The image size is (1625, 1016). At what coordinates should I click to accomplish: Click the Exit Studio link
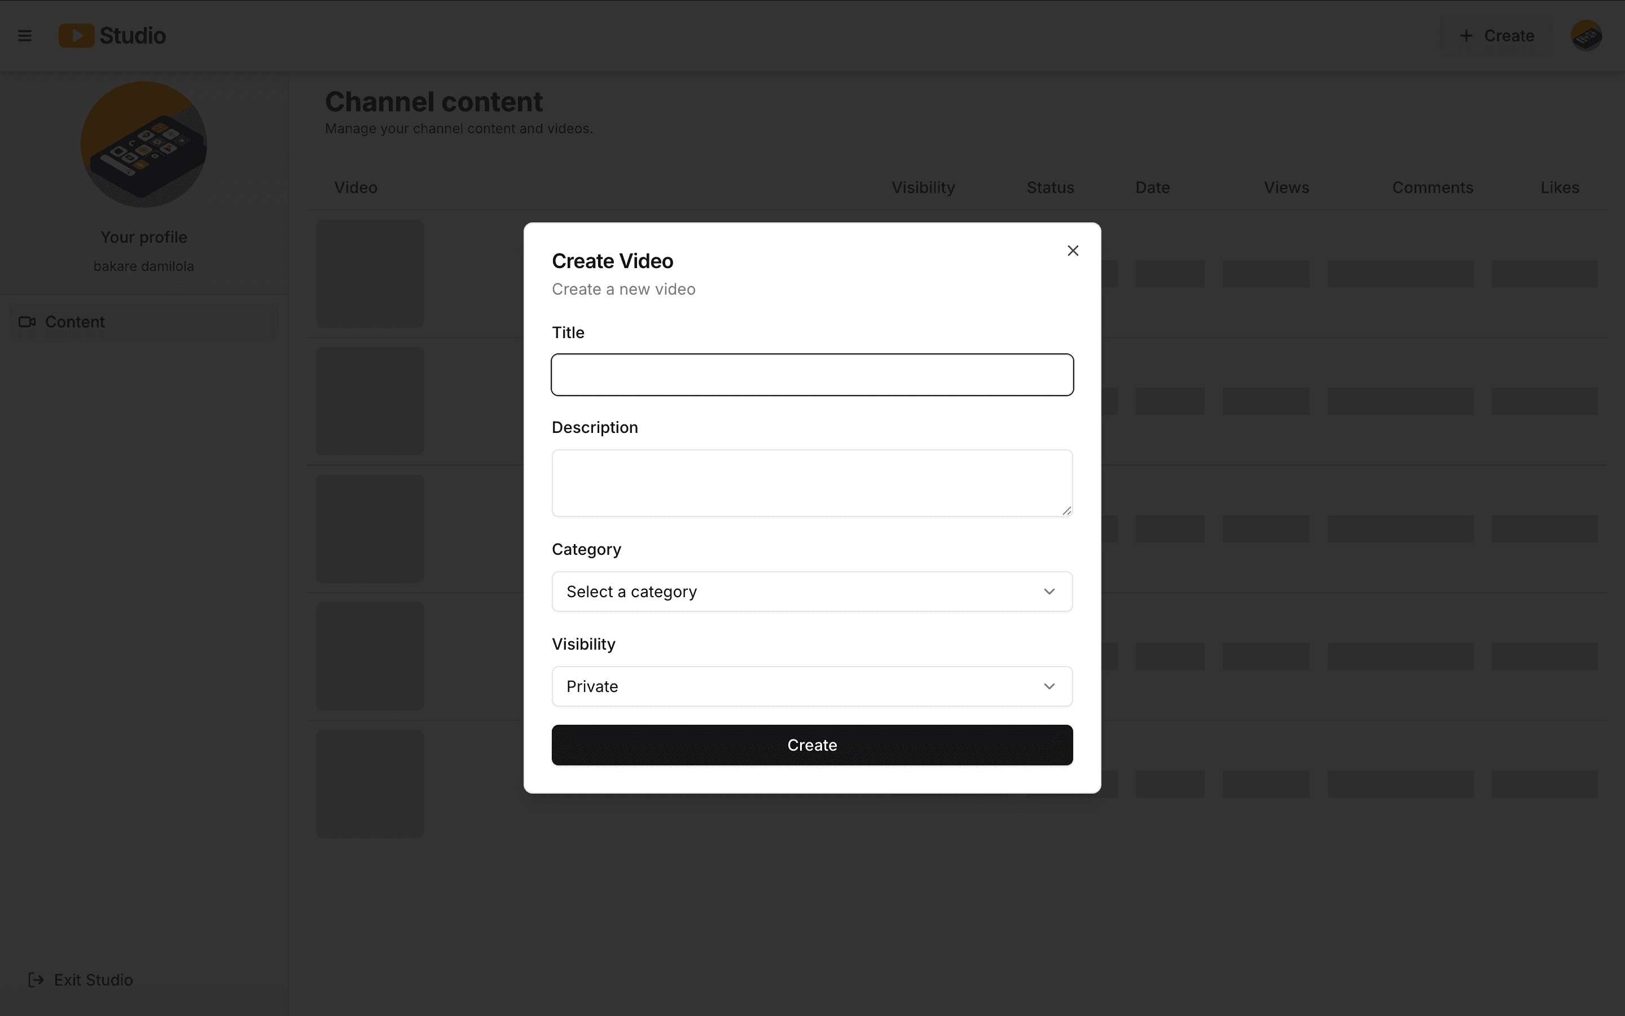93,980
